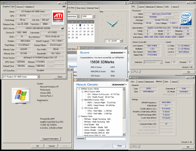Open Memory tab in top CPU-Z window
Screen dimensions: 196x151
pos(160,7)
